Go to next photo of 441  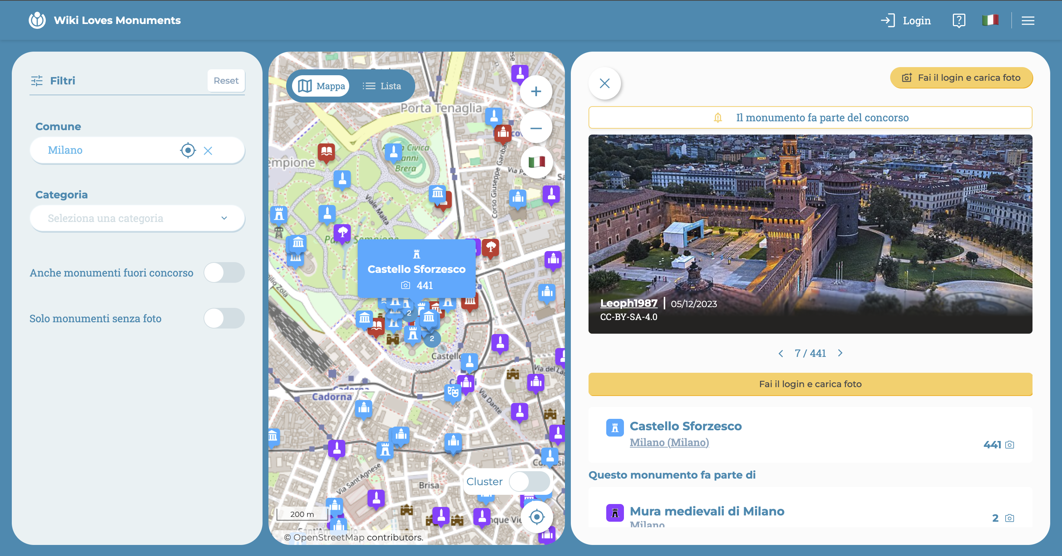(x=840, y=353)
